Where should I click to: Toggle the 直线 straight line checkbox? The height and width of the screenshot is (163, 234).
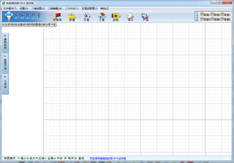point(76,158)
